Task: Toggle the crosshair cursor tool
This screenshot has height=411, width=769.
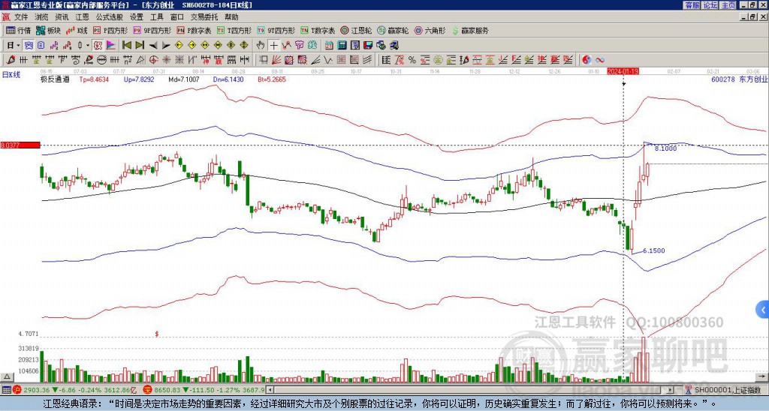Action: point(273,46)
